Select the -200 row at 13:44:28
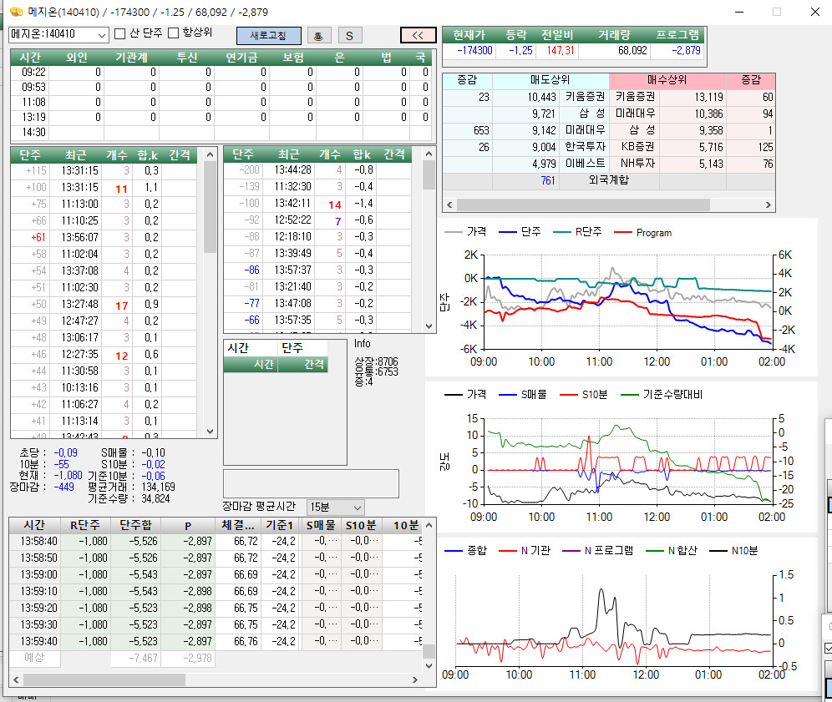 (317, 169)
